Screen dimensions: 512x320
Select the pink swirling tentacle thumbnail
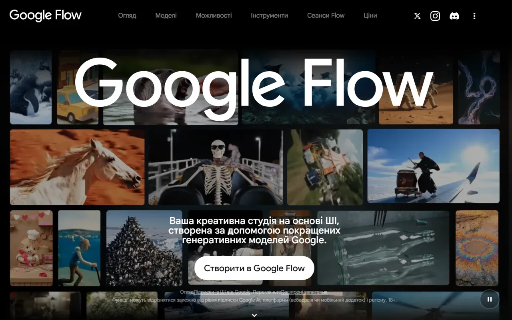[x=479, y=88]
